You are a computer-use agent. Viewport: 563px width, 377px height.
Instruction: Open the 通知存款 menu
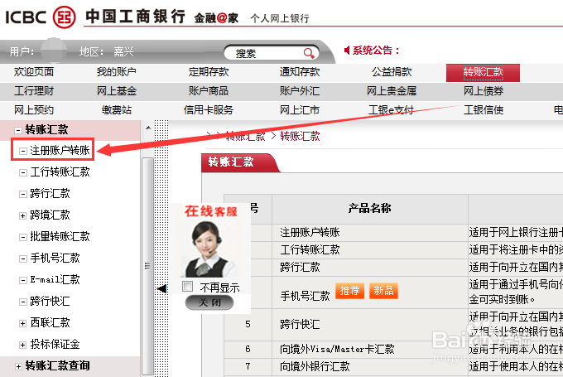point(300,72)
